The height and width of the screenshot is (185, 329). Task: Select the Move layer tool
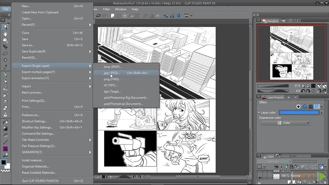5,47
